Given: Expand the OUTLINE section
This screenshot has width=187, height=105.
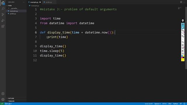Looking at the screenshot, I should (x=11, y=98).
